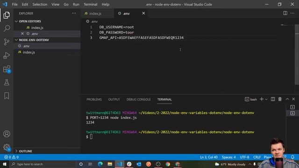
Task: Change indentation via Spaces: 4
Action: (x=228, y=157)
